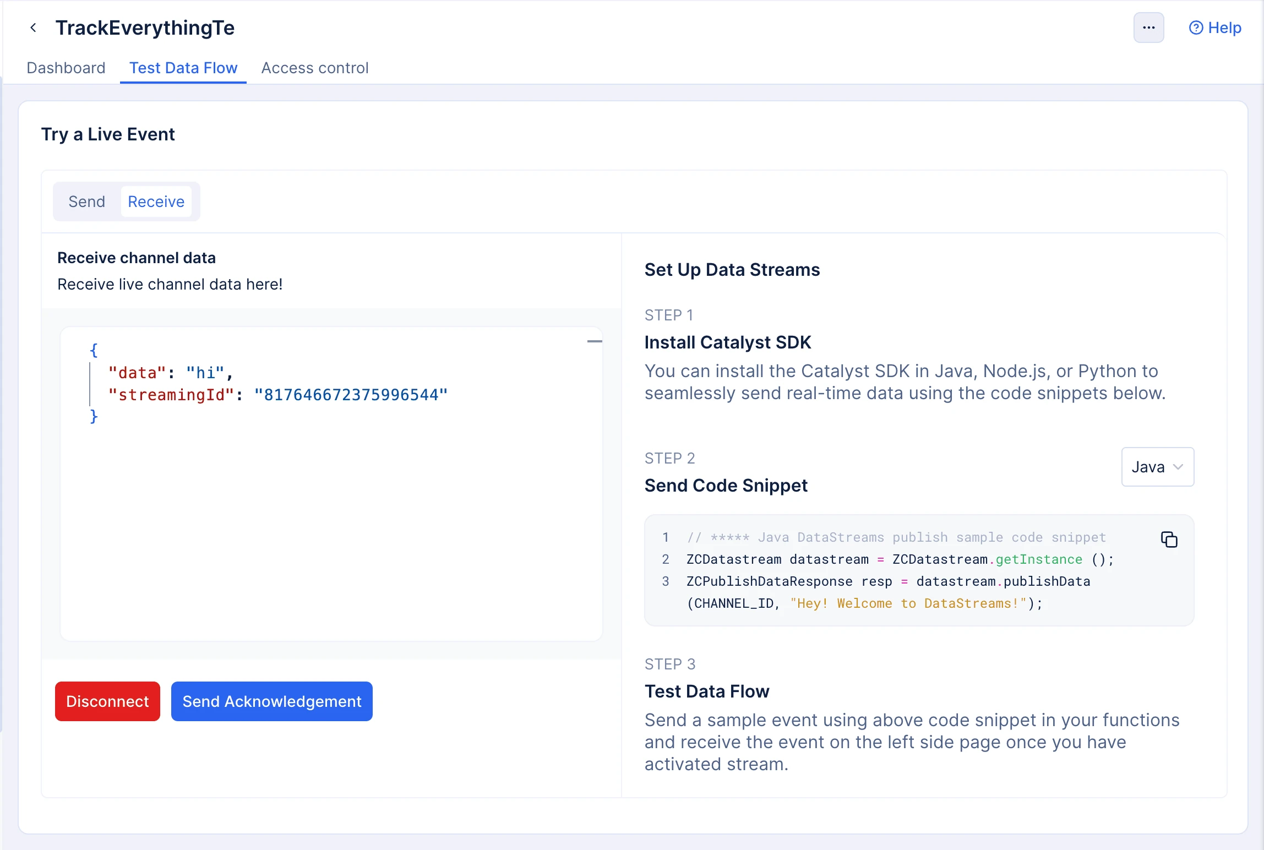Click the TrackEverythingTe page title
Screen dimensions: 1264x850
click(x=145, y=28)
